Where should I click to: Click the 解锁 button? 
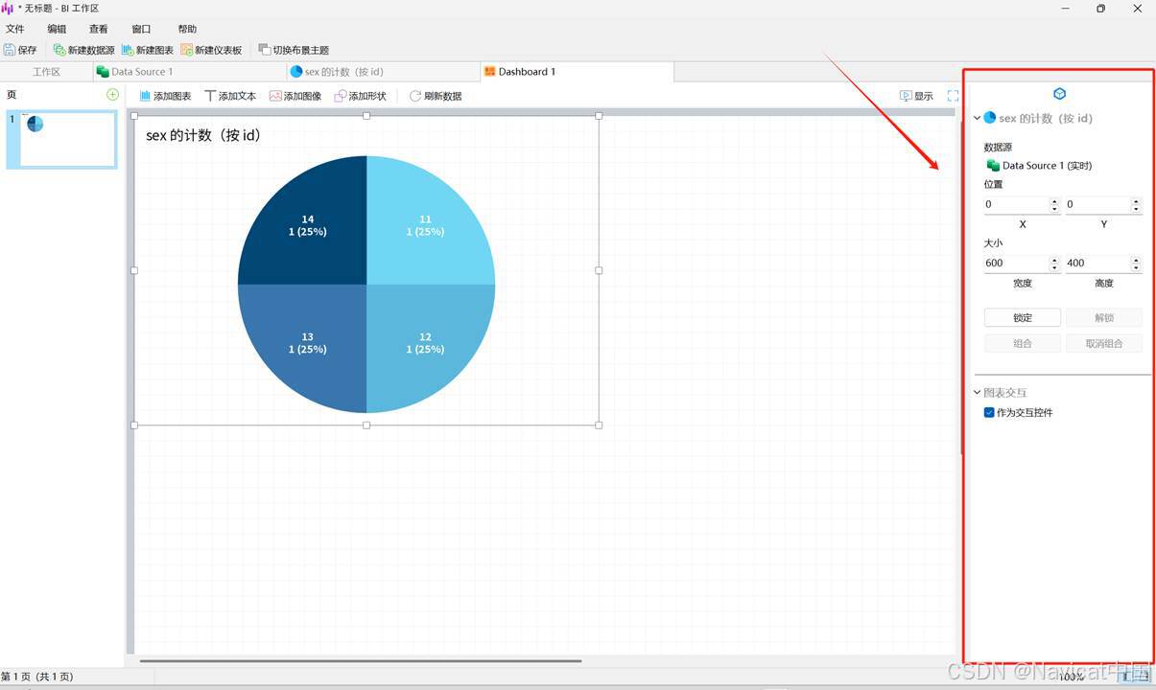tap(1104, 317)
